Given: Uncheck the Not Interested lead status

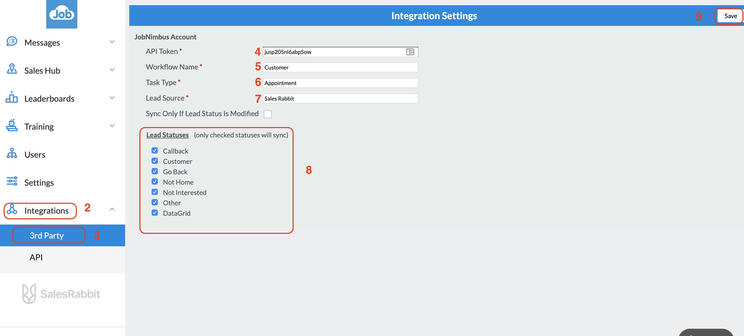Looking at the screenshot, I should click(x=155, y=192).
